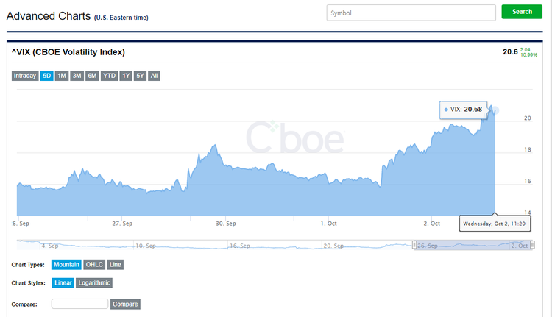
Task: Choose the YTD time range
Action: pos(109,76)
